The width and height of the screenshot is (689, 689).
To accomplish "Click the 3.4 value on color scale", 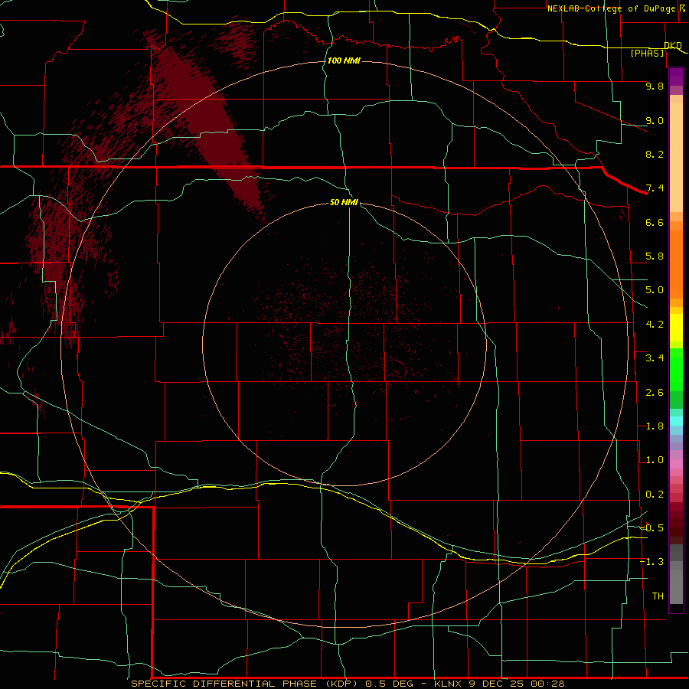I will click(655, 358).
